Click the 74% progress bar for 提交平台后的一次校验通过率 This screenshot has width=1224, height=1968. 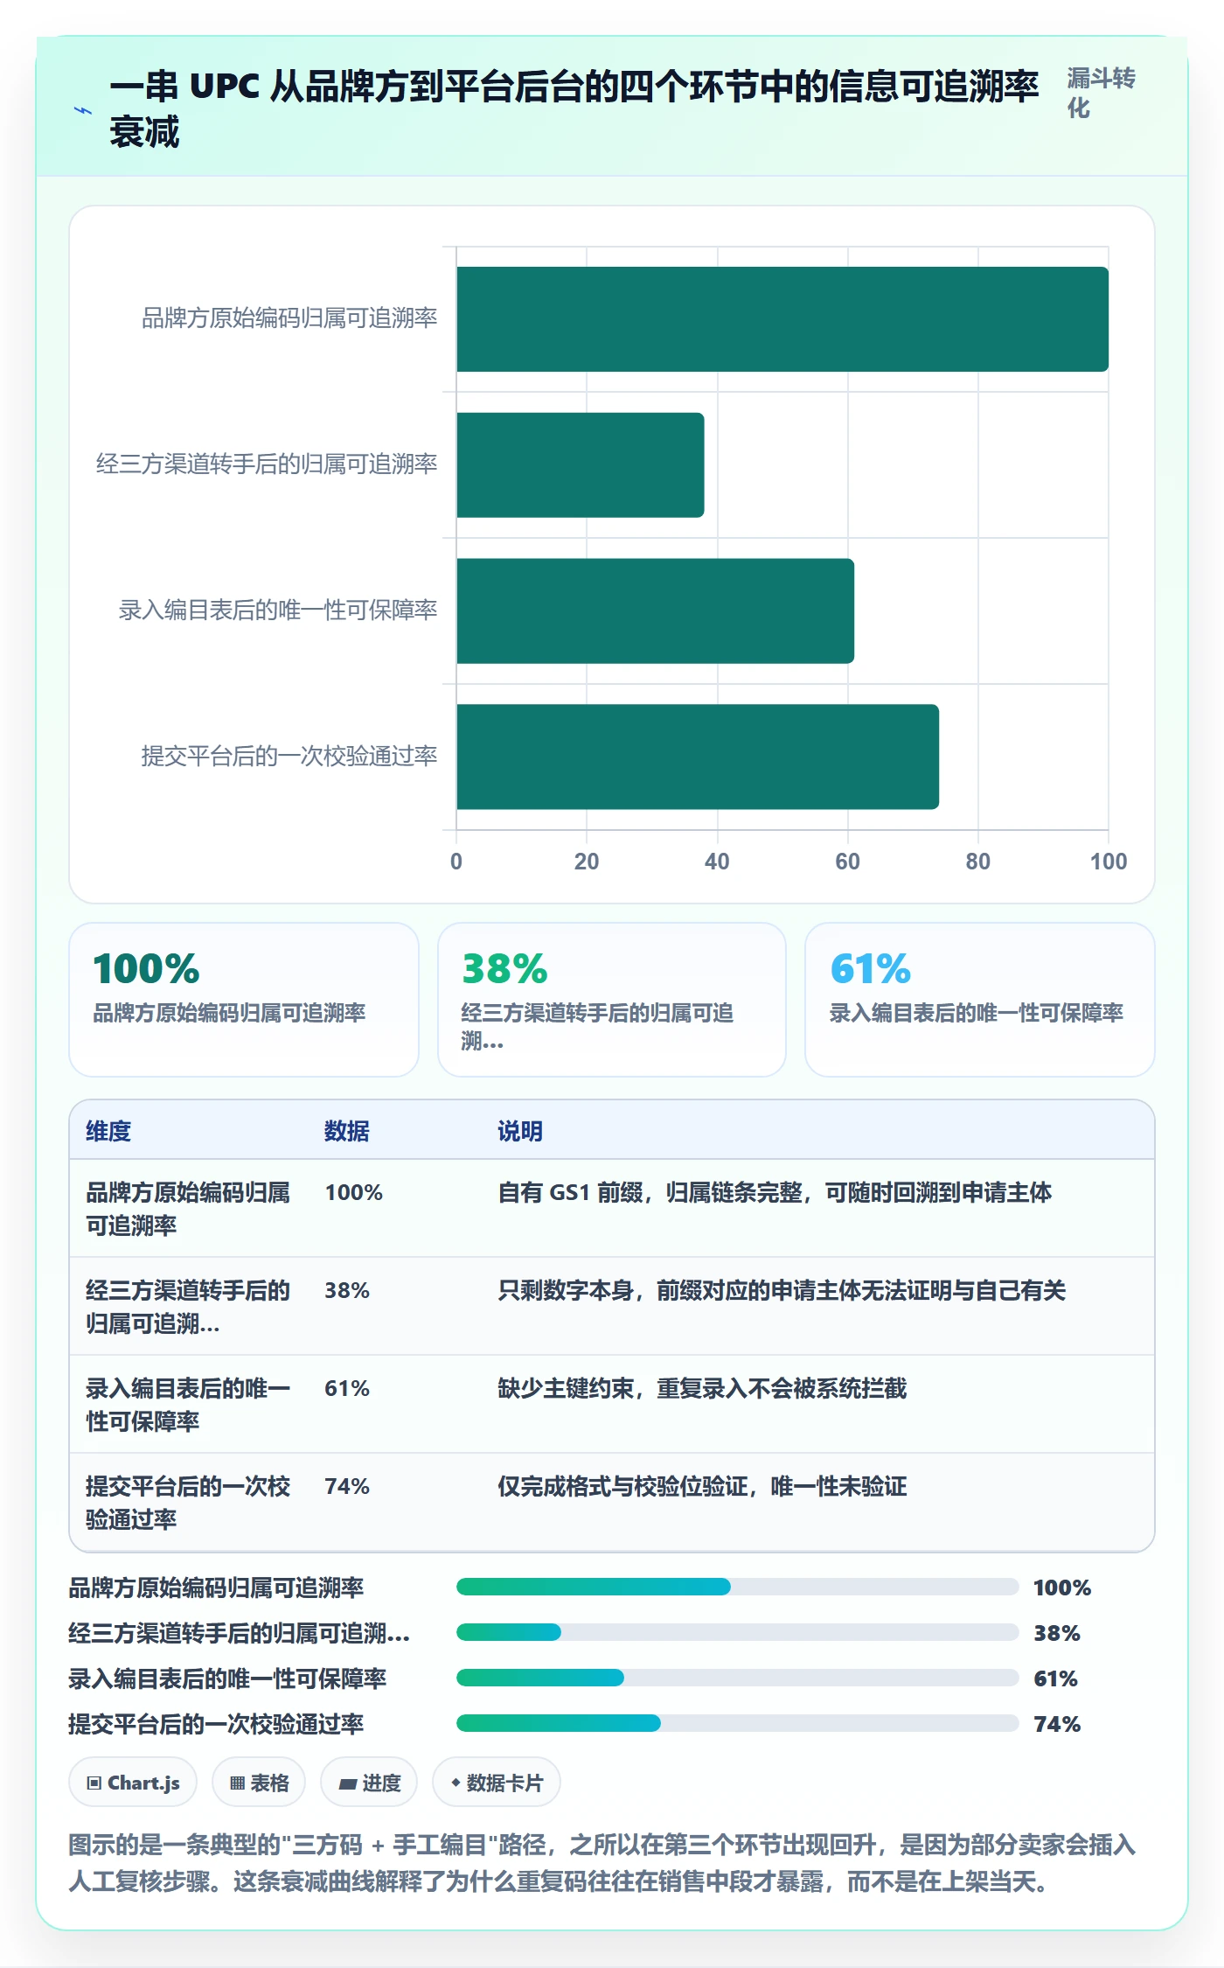pyautogui.click(x=738, y=1723)
